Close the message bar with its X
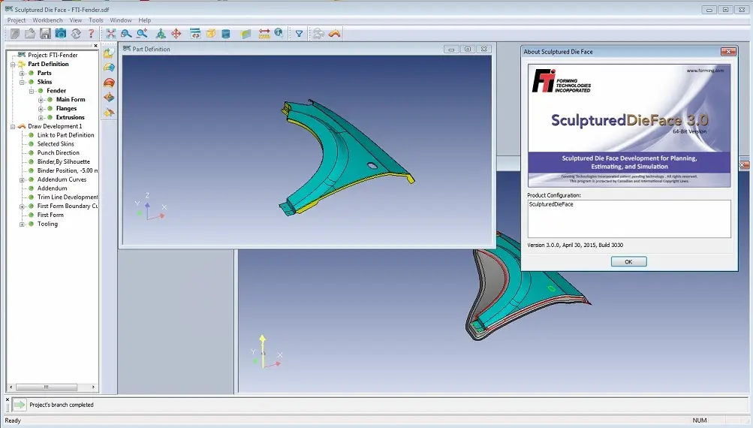 pyautogui.click(x=8, y=399)
